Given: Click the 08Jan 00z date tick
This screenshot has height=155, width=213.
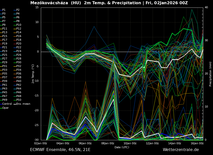Looking at the screenshot, I should pyautogui.click(x=108, y=143).
